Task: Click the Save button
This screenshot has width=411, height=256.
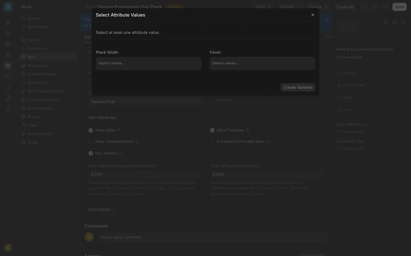Action: (x=399, y=7)
